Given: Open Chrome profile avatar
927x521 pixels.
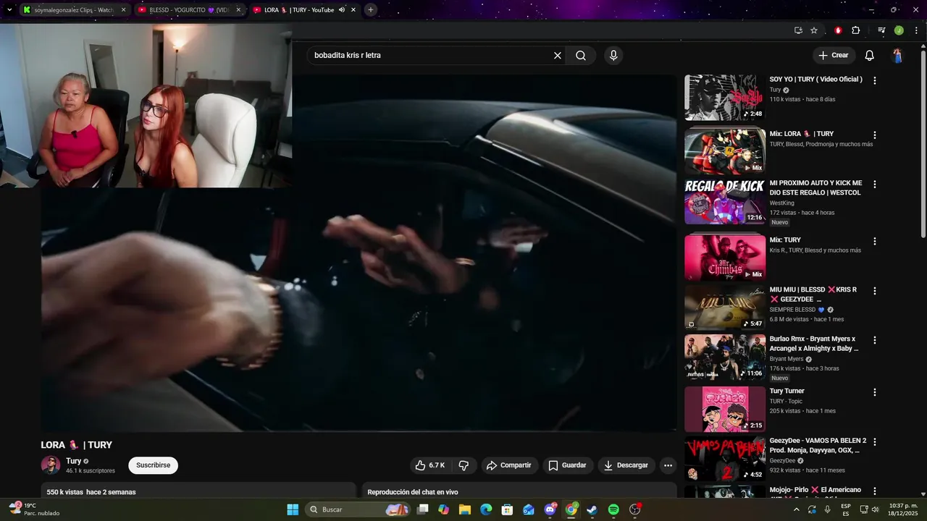Looking at the screenshot, I should 899,30.
